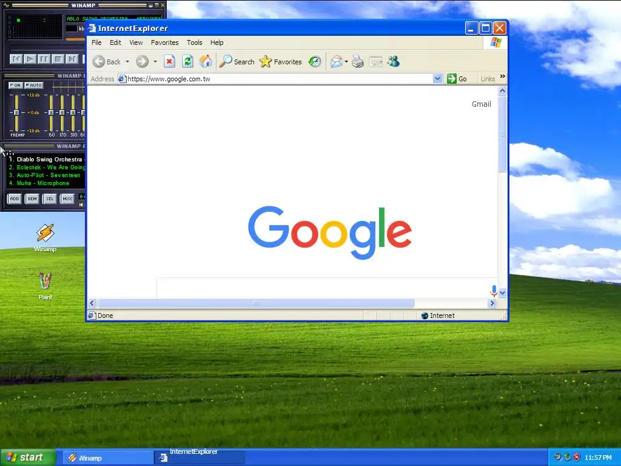Click Winamp Pause button
The width and height of the screenshot is (621, 466).
(x=44, y=59)
